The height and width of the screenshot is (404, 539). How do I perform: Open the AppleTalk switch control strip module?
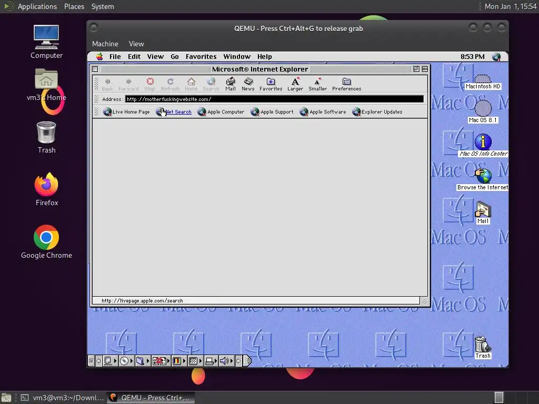pyautogui.click(x=110, y=361)
